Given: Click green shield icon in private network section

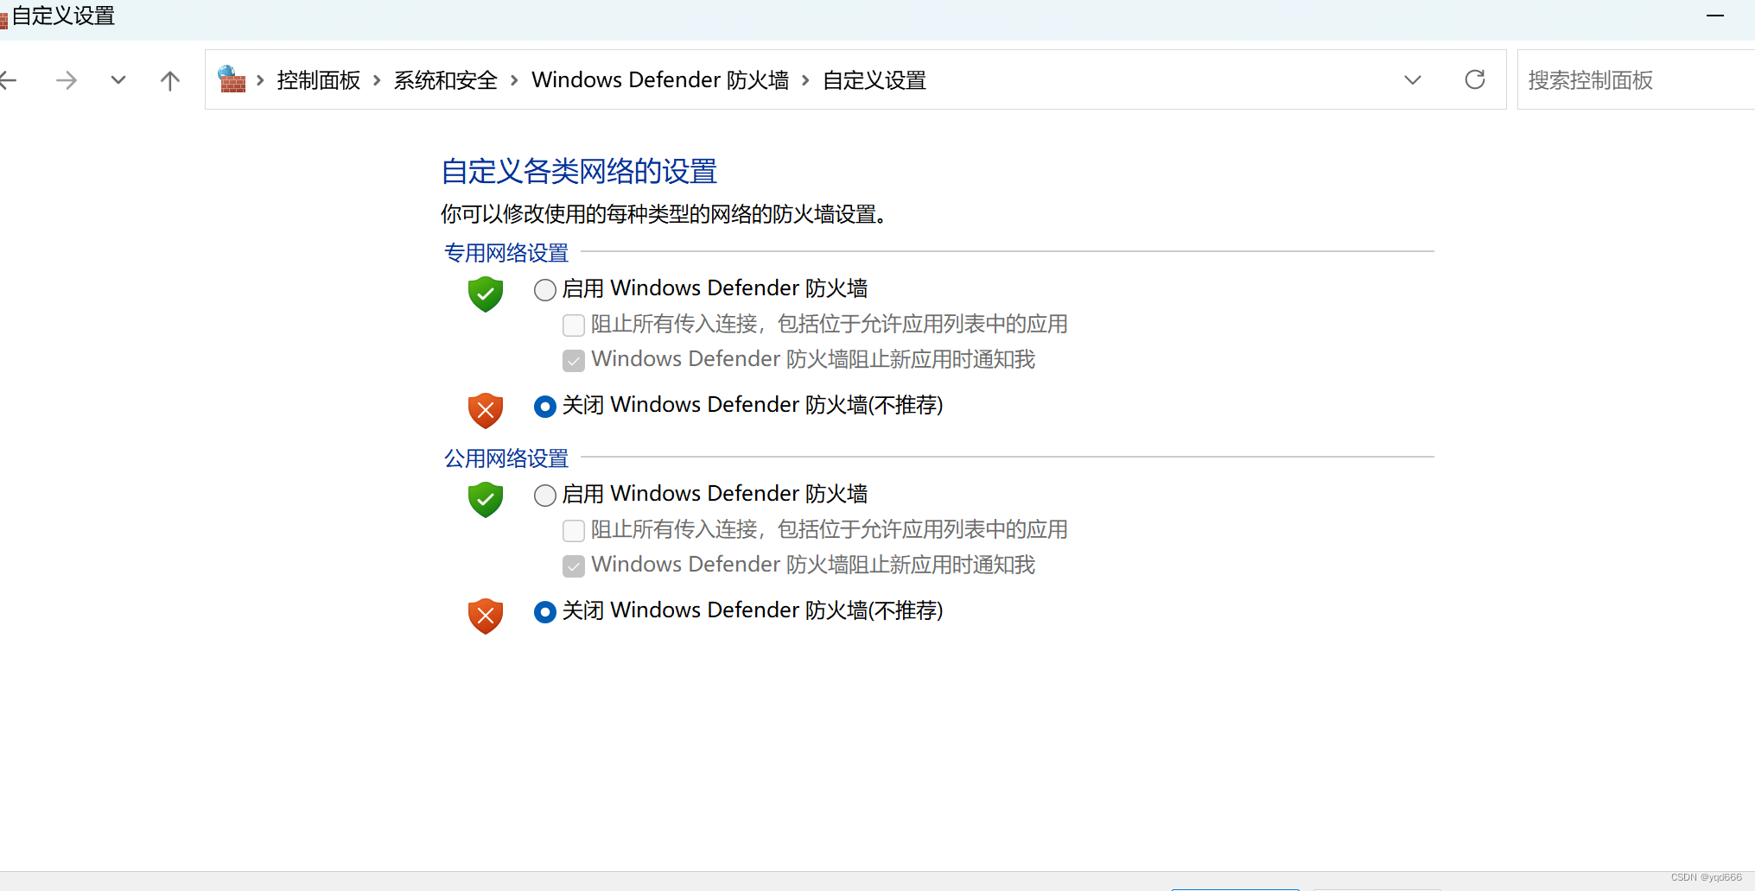Looking at the screenshot, I should (486, 294).
